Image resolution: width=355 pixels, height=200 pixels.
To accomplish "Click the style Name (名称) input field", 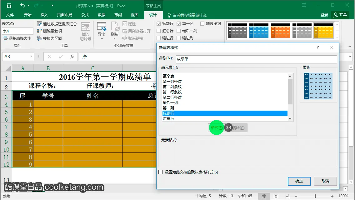I will [x=256, y=59].
